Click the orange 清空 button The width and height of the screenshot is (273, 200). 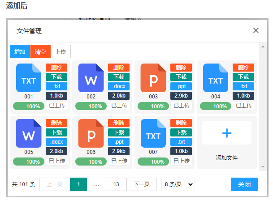point(40,51)
